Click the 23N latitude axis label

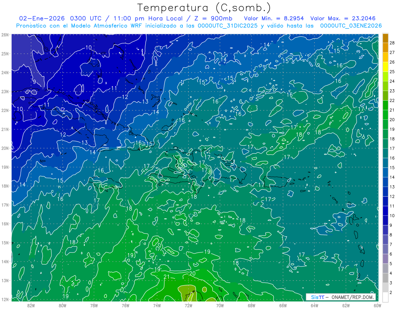point(5,91)
